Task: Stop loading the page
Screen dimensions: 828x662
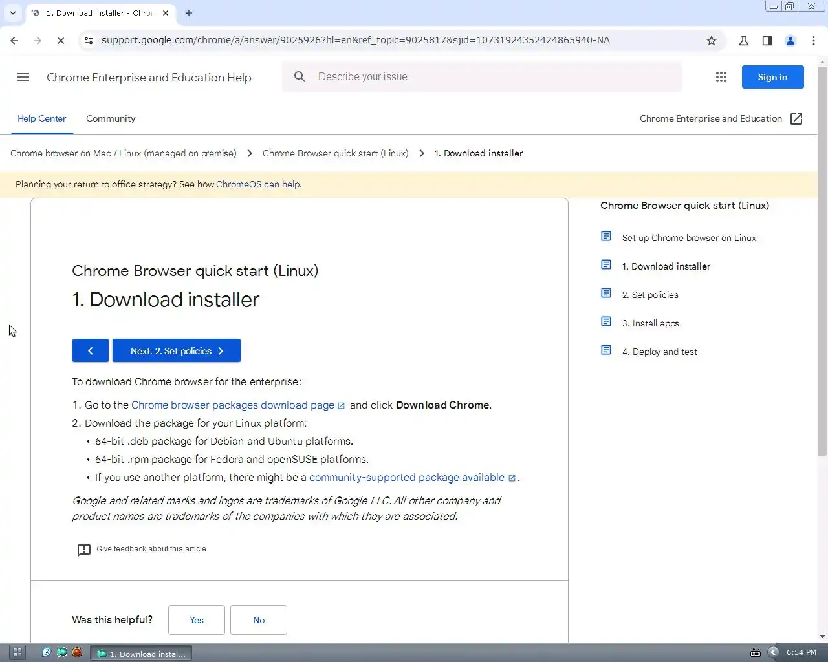Action: coord(60,40)
